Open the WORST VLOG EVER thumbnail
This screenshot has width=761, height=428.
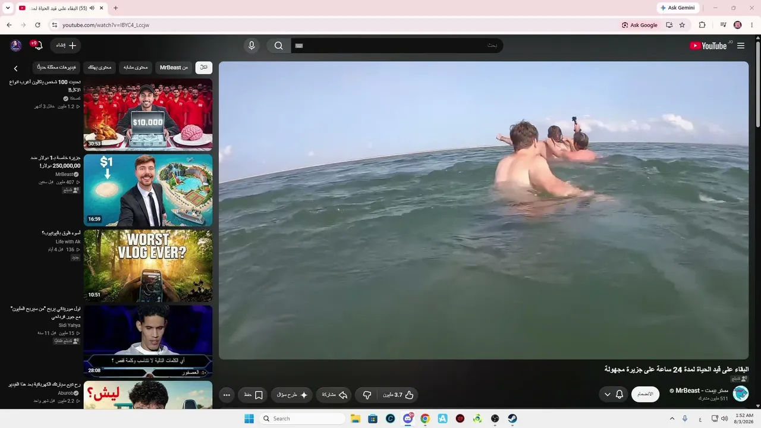point(148,266)
